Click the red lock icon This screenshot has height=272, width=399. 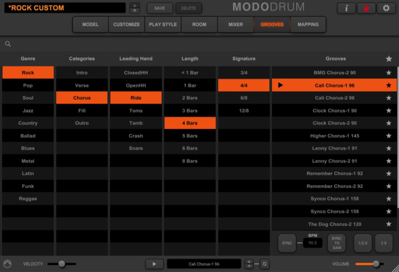pyautogui.click(x=366, y=8)
